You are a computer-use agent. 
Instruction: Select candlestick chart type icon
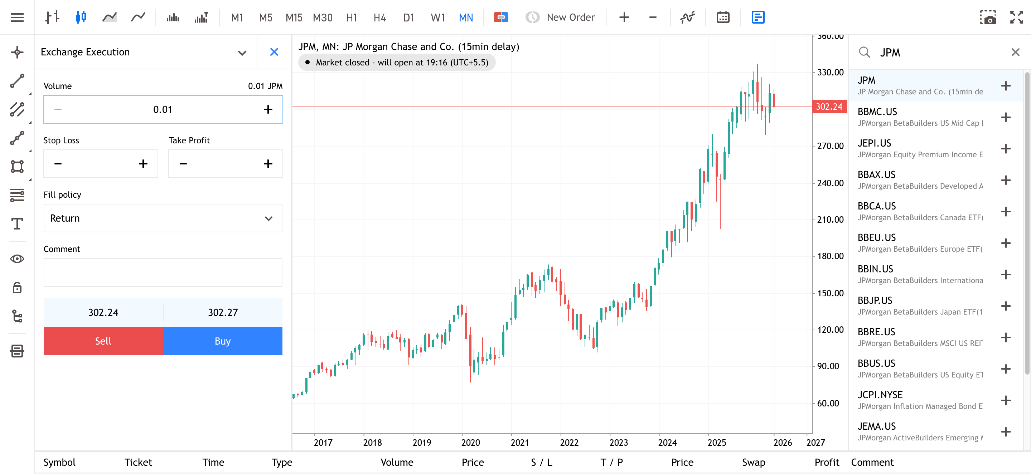[81, 17]
